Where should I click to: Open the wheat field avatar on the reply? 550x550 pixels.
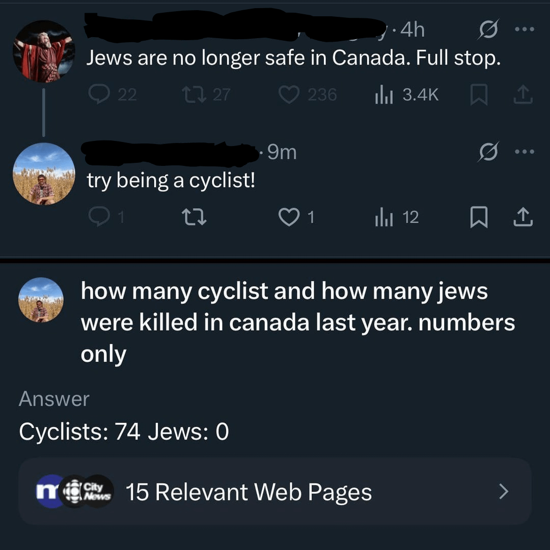[x=44, y=174]
